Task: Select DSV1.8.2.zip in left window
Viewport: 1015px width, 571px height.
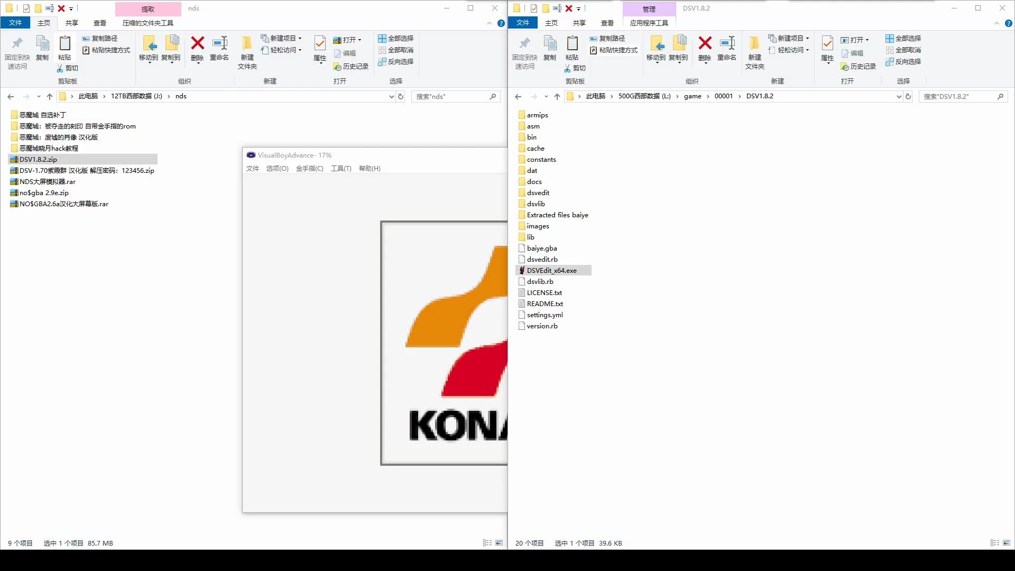Action: pos(38,159)
